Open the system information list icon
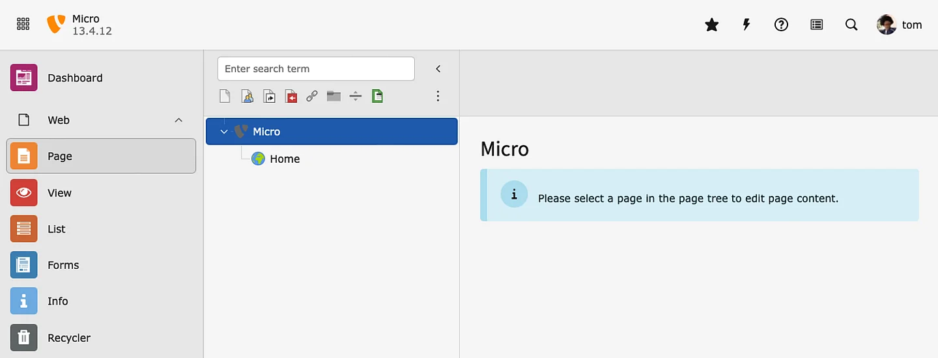Viewport: 938px width, 358px height. click(x=816, y=25)
